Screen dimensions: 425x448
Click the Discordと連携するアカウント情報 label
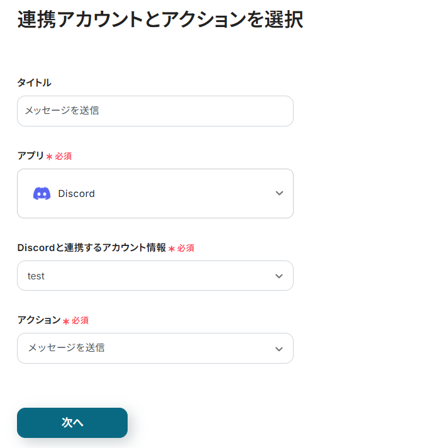coord(91,248)
